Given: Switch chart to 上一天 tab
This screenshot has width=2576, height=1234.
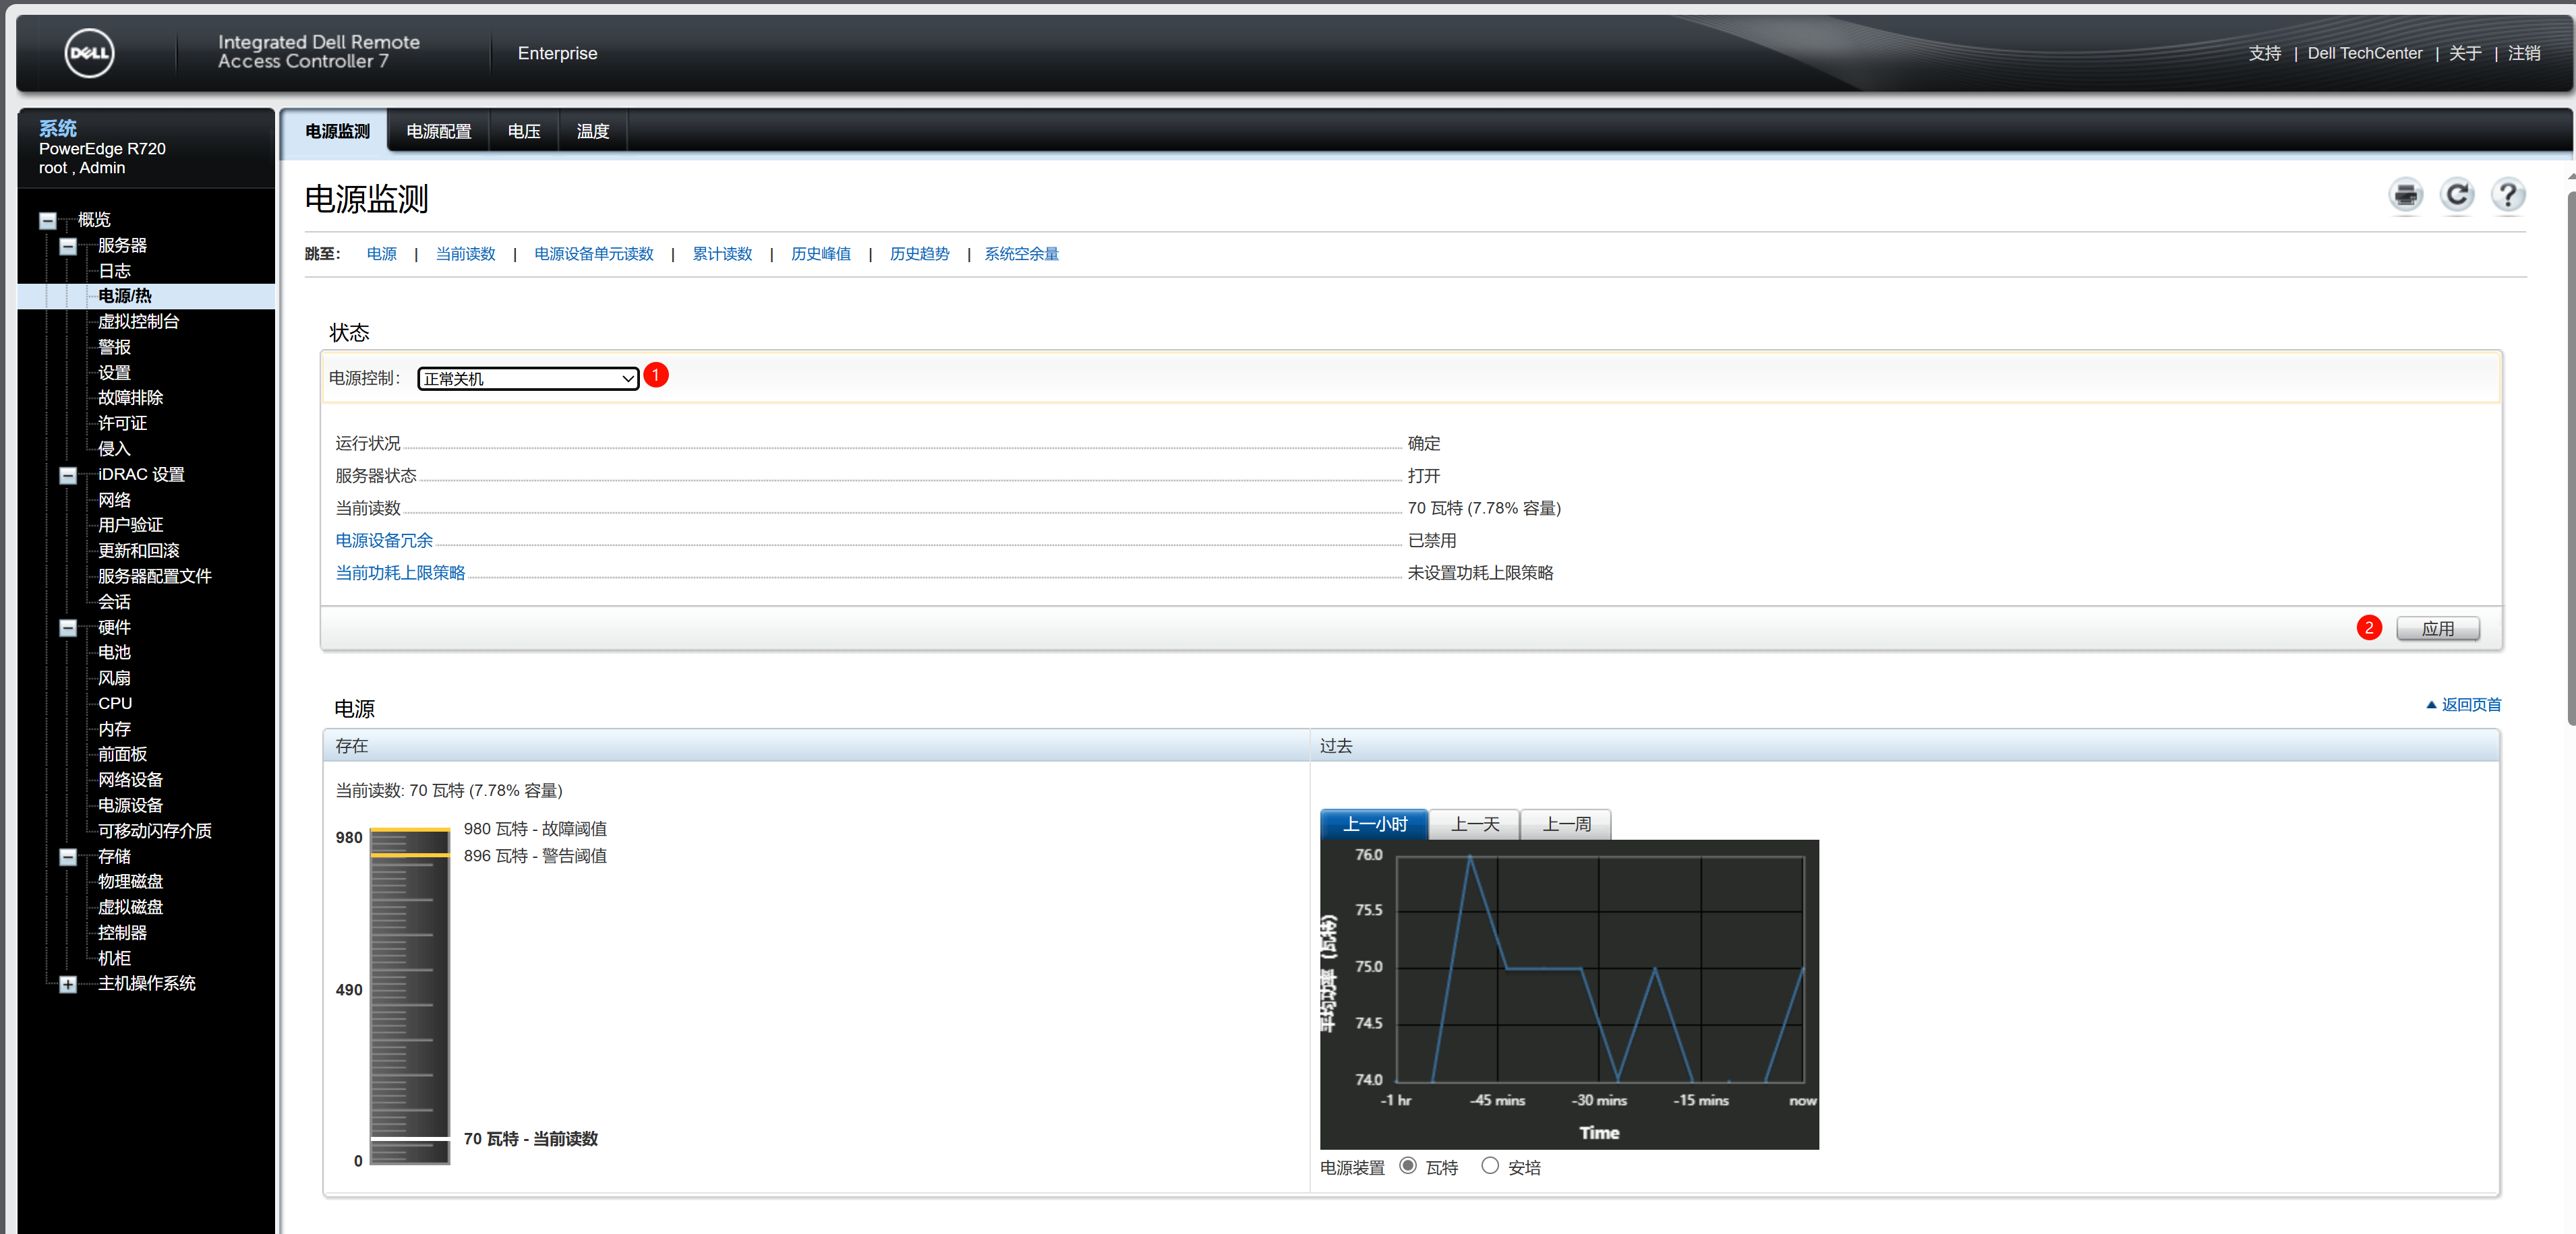Looking at the screenshot, I should pyautogui.click(x=1474, y=824).
